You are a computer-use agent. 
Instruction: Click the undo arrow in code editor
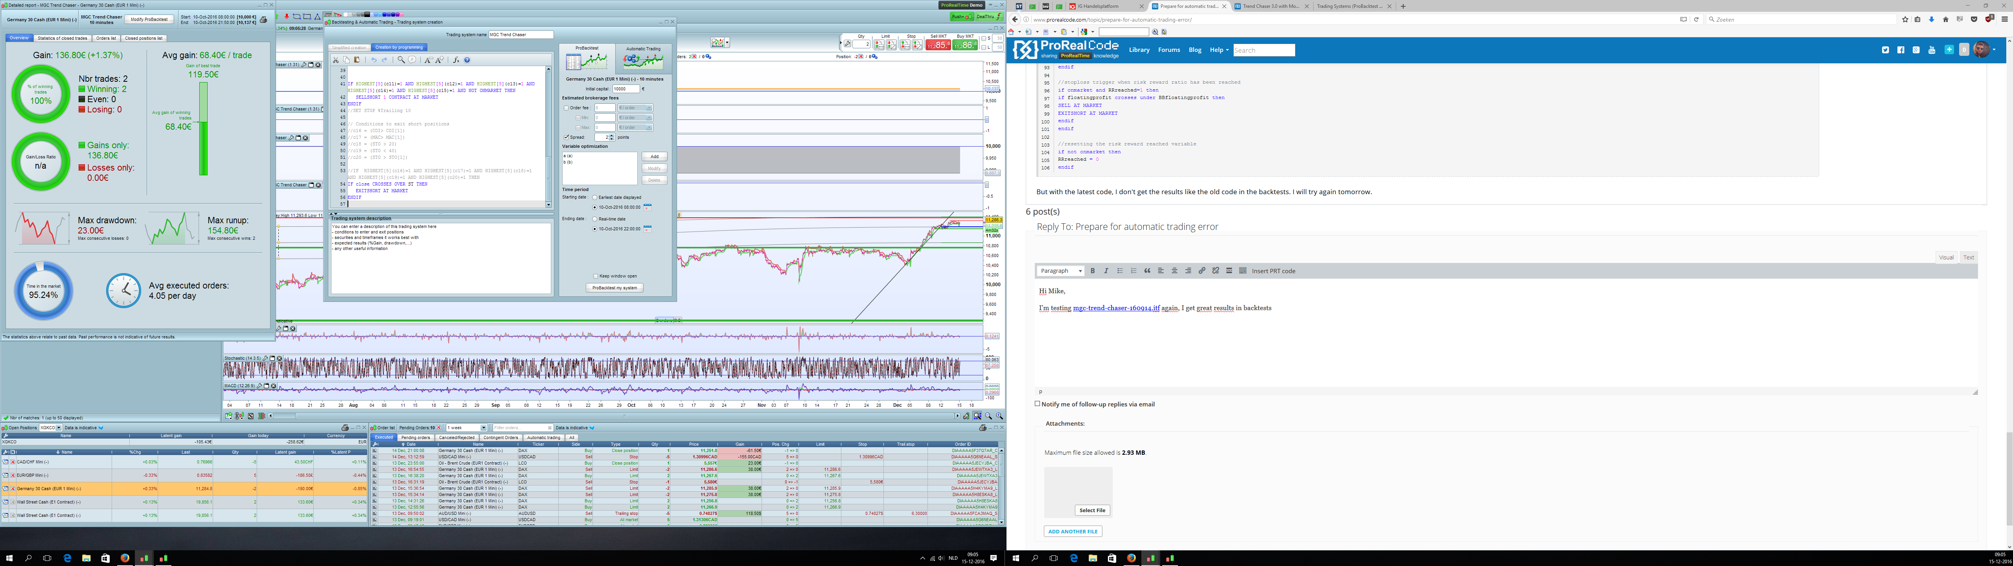tap(374, 60)
